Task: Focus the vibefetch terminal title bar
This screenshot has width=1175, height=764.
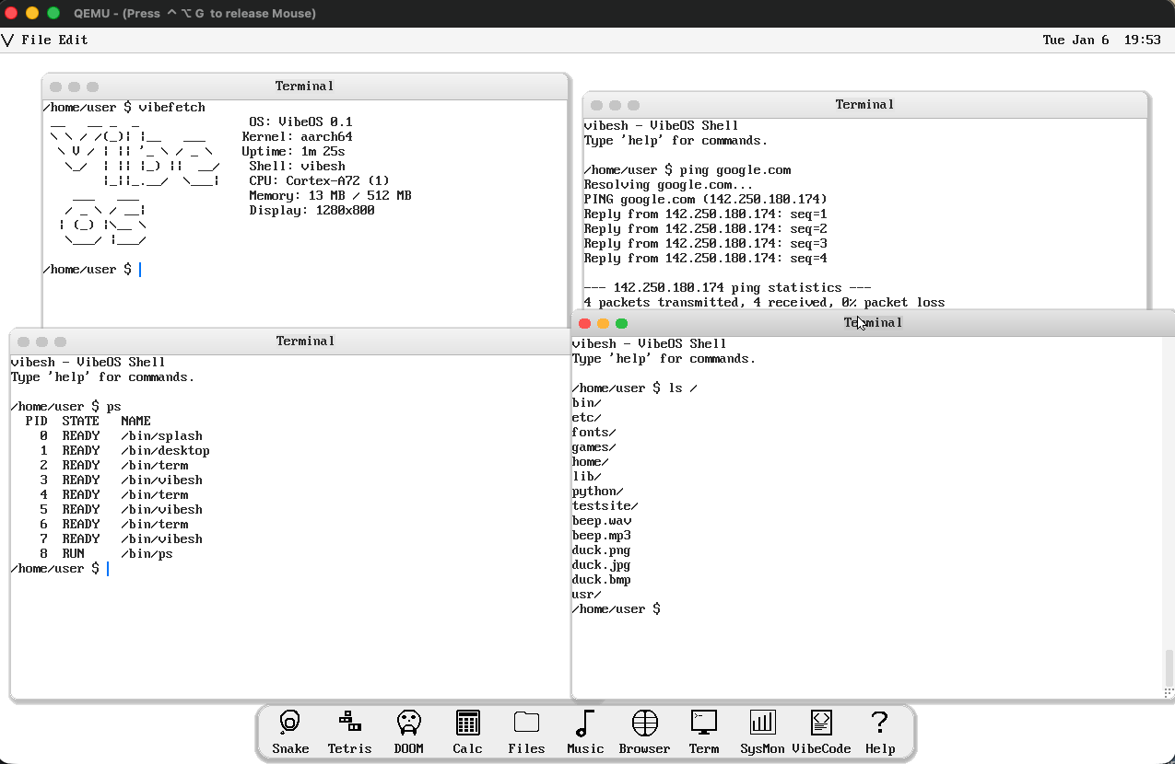Action: [x=304, y=87]
